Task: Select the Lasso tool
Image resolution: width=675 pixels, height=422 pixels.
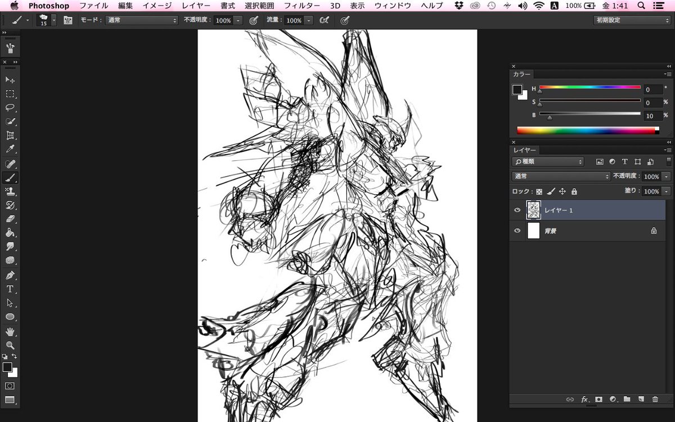Action: (x=10, y=107)
